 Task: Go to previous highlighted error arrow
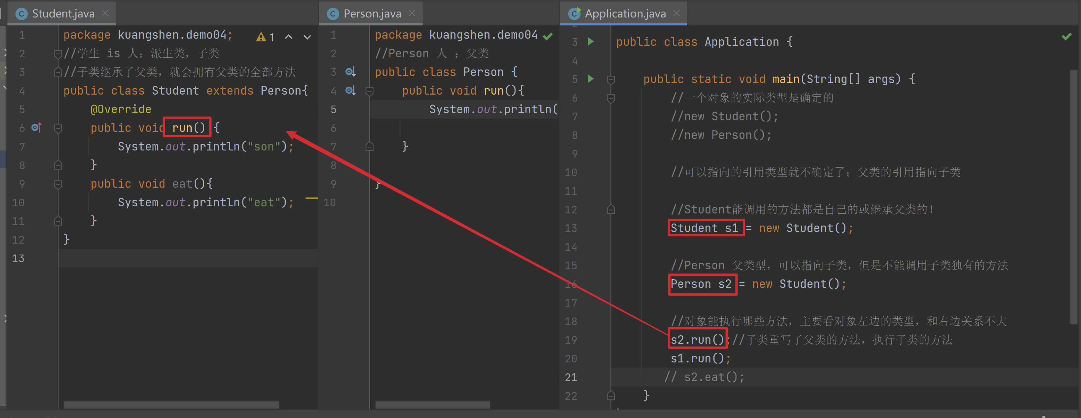[x=289, y=37]
